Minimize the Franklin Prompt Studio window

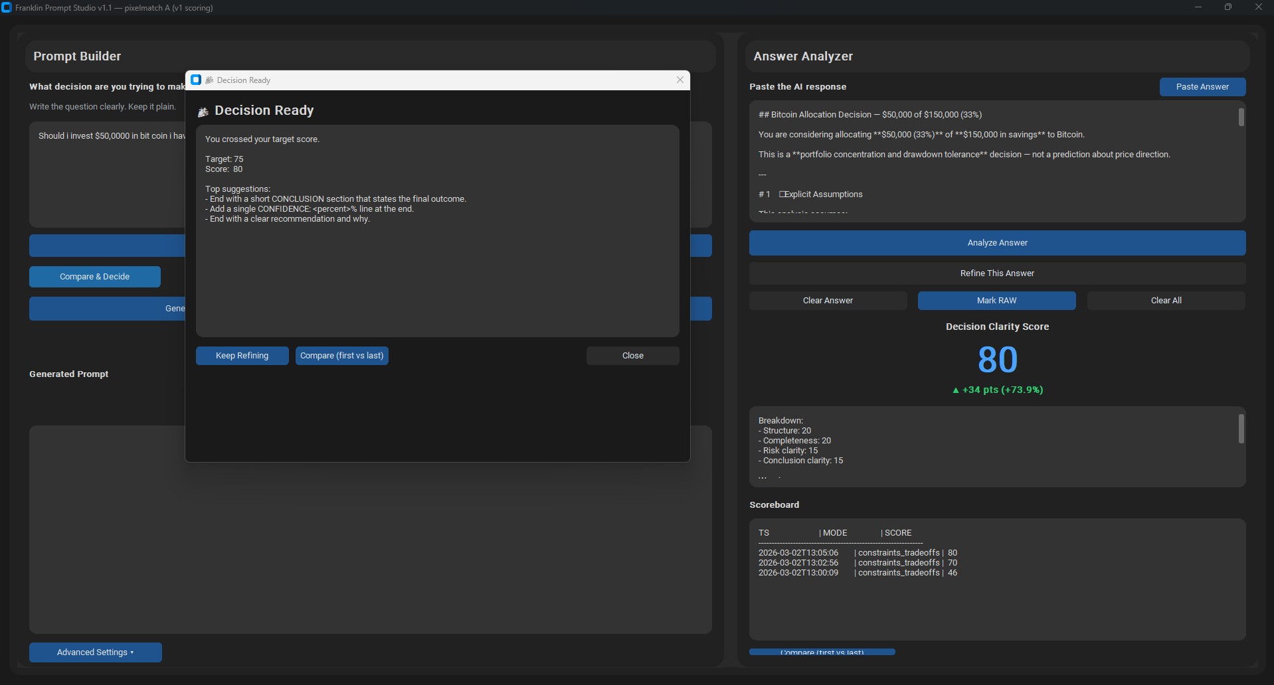[1198, 7]
